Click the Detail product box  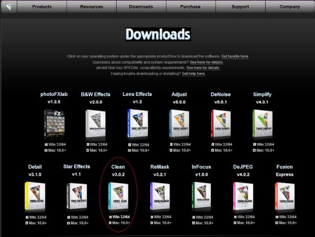pos(35,196)
